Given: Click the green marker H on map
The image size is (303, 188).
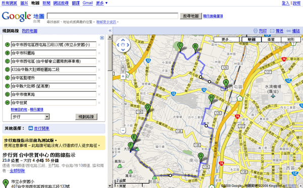Looking at the screenshot, I should pos(211,99).
